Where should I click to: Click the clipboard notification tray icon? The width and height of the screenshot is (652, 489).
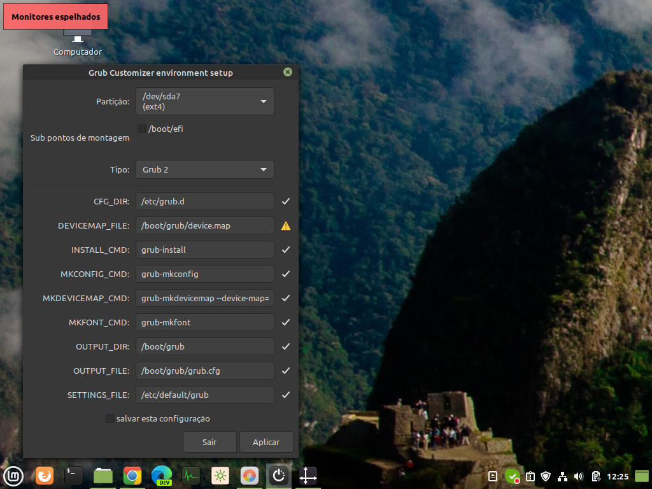[530, 476]
